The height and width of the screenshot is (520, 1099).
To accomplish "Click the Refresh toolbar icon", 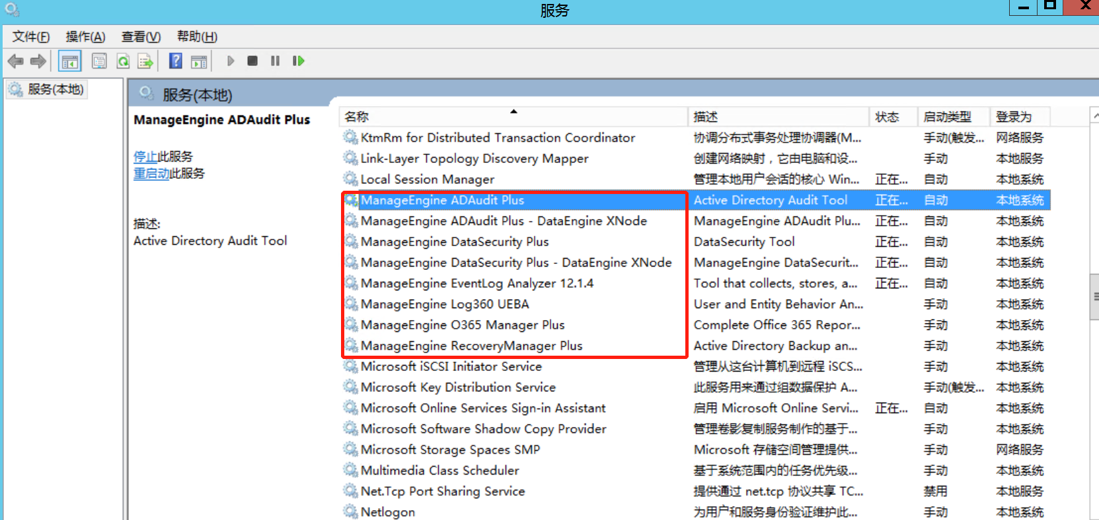I will pos(123,61).
